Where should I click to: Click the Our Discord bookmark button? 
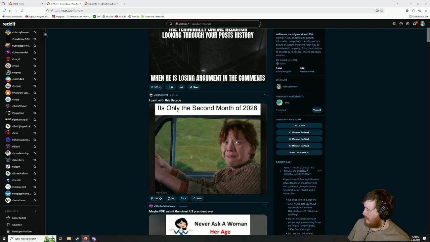click(299, 126)
